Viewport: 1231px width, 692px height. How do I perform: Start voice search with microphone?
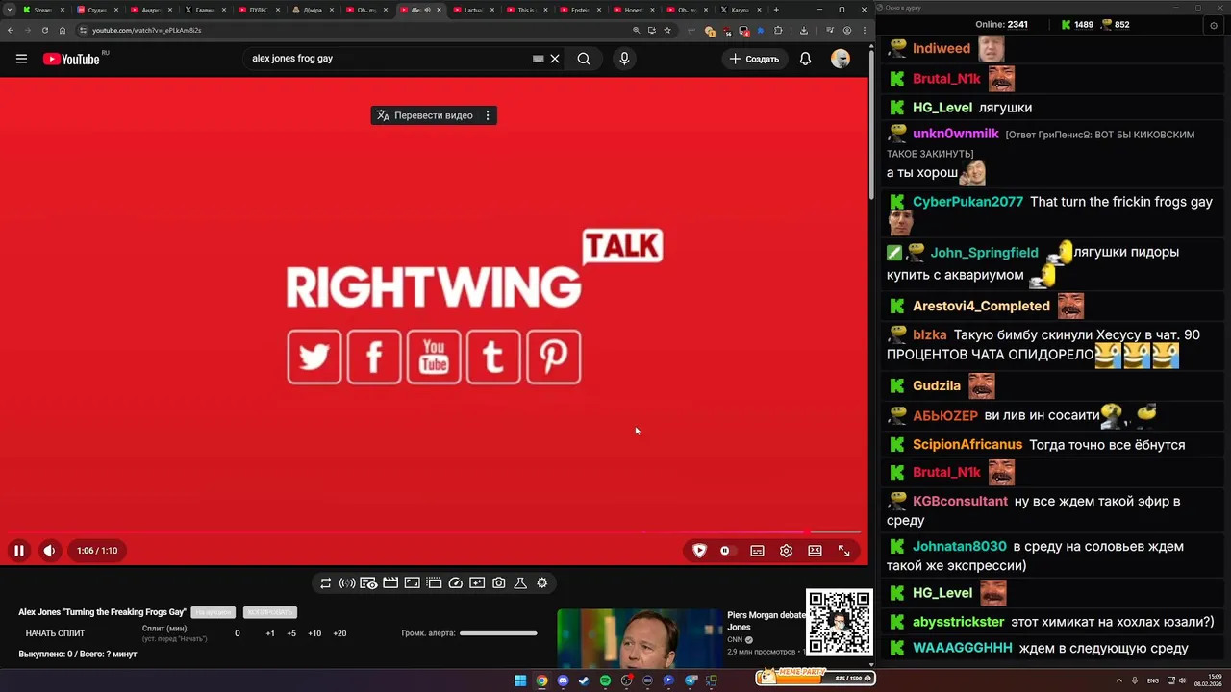[624, 59]
